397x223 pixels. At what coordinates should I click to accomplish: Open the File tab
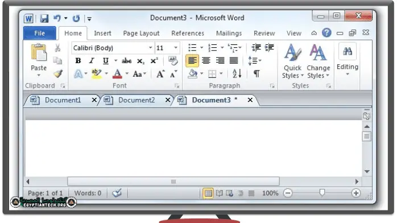pos(39,33)
